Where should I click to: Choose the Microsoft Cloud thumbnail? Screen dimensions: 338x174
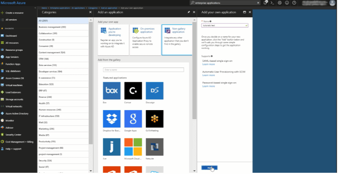tap(133, 147)
